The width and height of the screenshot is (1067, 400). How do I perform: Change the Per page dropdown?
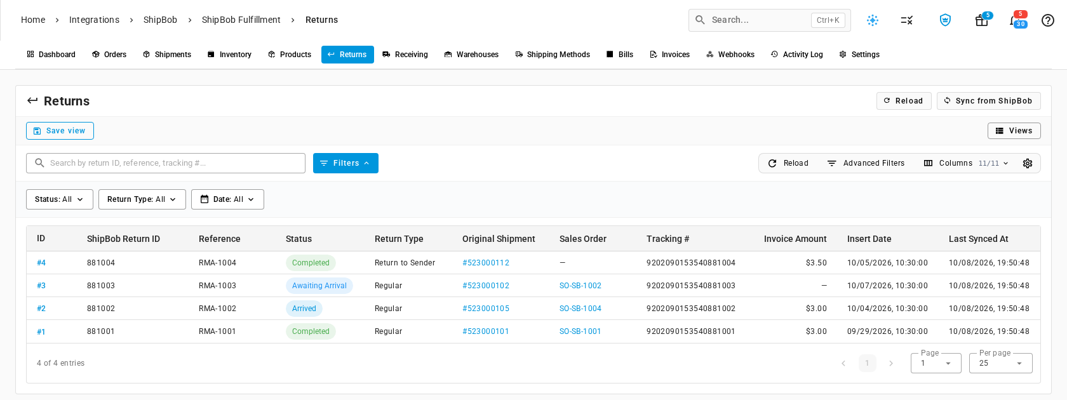tap(1001, 363)
